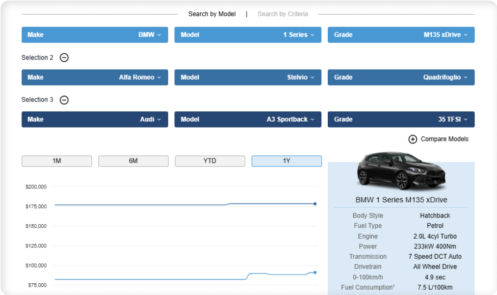This screenshot has width=497, height=295.
Task: Click the Fuel Consumption label
Action: tap(367, 287)
